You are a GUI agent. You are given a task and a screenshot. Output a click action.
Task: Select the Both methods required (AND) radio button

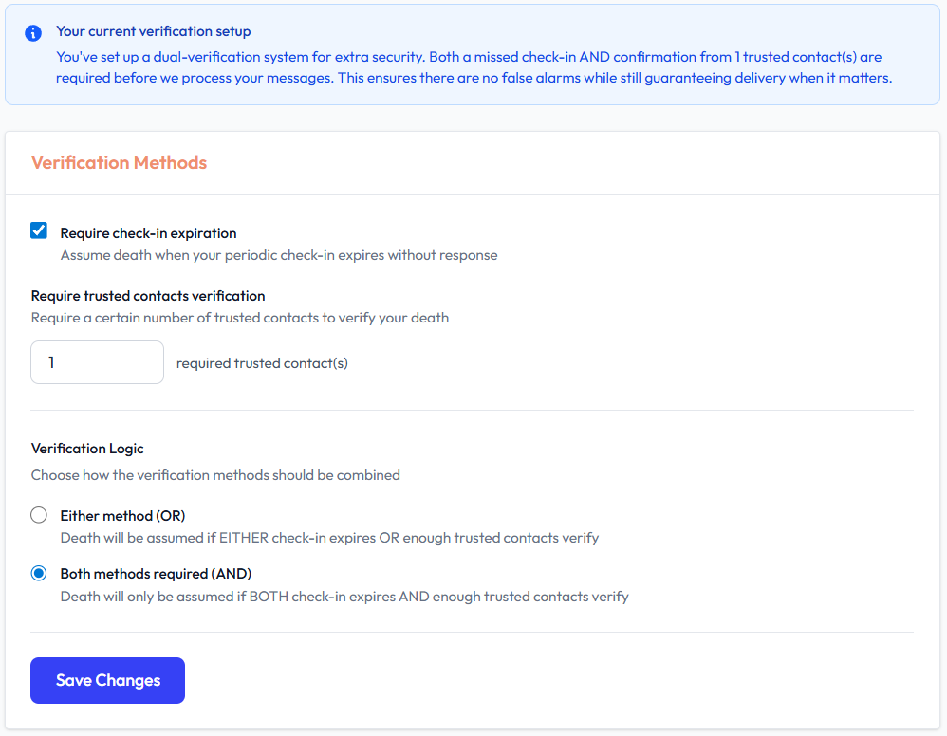click(39, 574)
